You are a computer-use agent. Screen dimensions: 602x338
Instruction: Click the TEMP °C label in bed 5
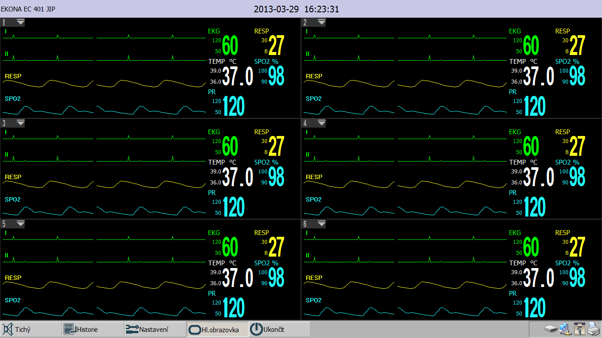click(223, 263)
